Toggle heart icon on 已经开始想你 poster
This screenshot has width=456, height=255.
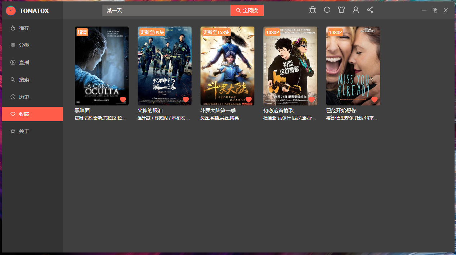(x=374, y=100)
